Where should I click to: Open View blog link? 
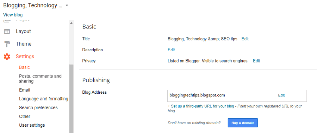13,15
